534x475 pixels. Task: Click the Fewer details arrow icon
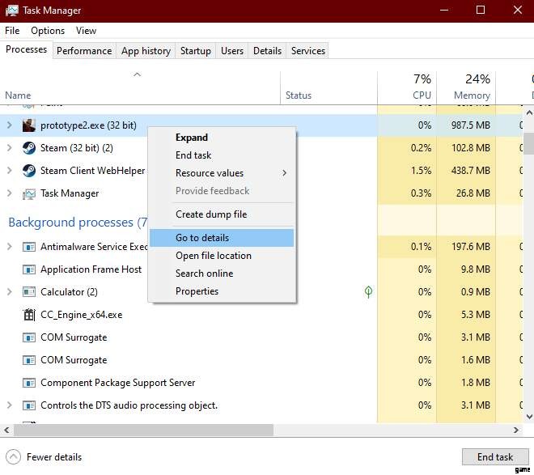tap(13, 456)
